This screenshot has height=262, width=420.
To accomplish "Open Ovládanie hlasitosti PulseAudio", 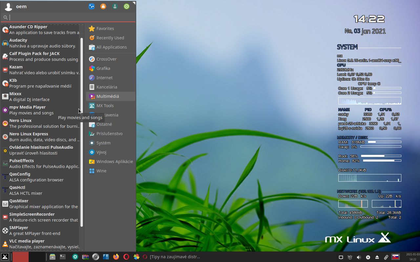I will [x=41, y=151].
